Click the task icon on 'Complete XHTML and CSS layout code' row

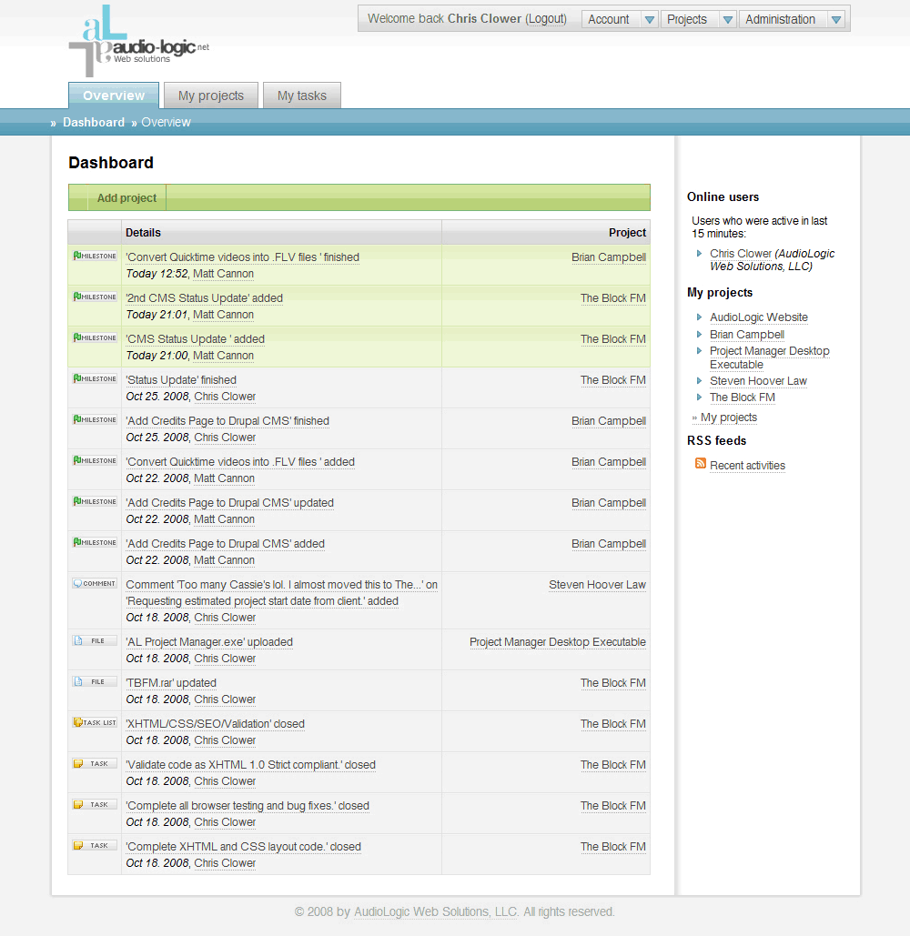[94, 845]
